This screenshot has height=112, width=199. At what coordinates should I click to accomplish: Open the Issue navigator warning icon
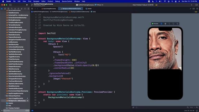click(x=15, y=9)
